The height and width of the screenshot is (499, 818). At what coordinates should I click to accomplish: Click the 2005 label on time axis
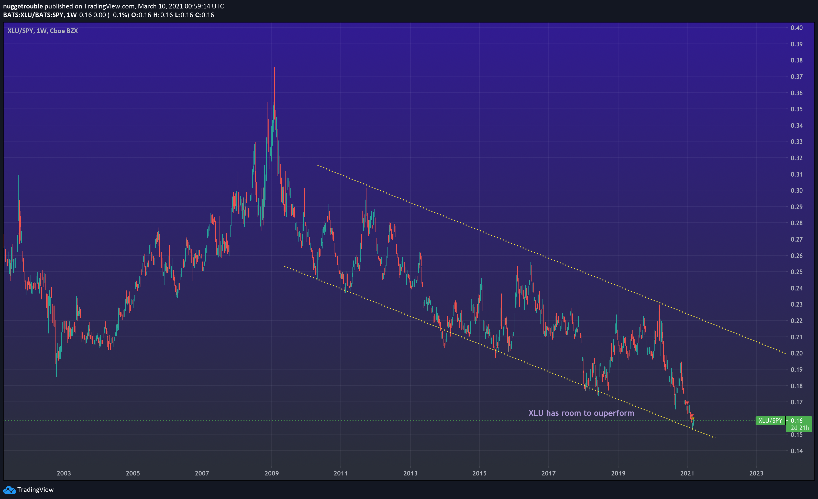click(x=133, y=473)
